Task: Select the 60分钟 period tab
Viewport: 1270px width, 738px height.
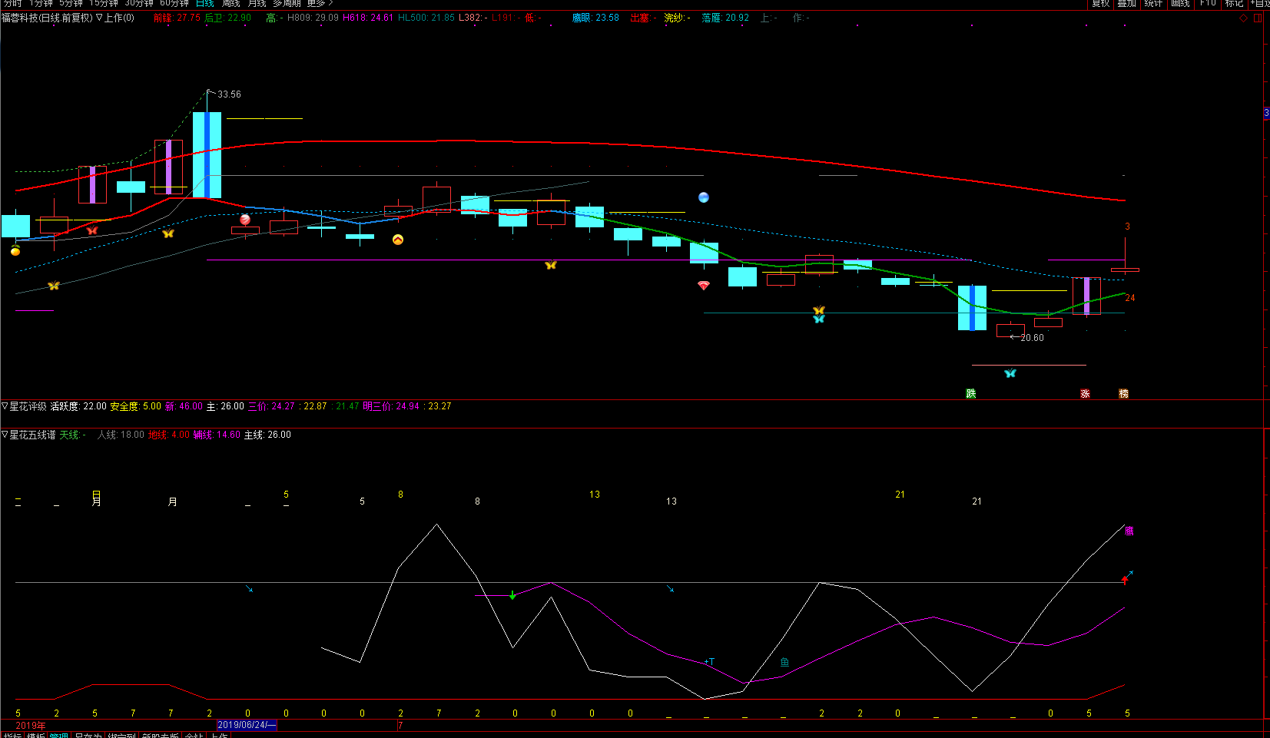Action: click(174, 4)
